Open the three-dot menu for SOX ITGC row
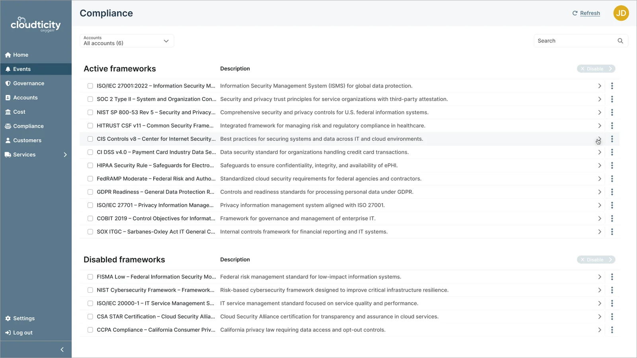This screenshot has width=637, height=358. click(612, 232)
